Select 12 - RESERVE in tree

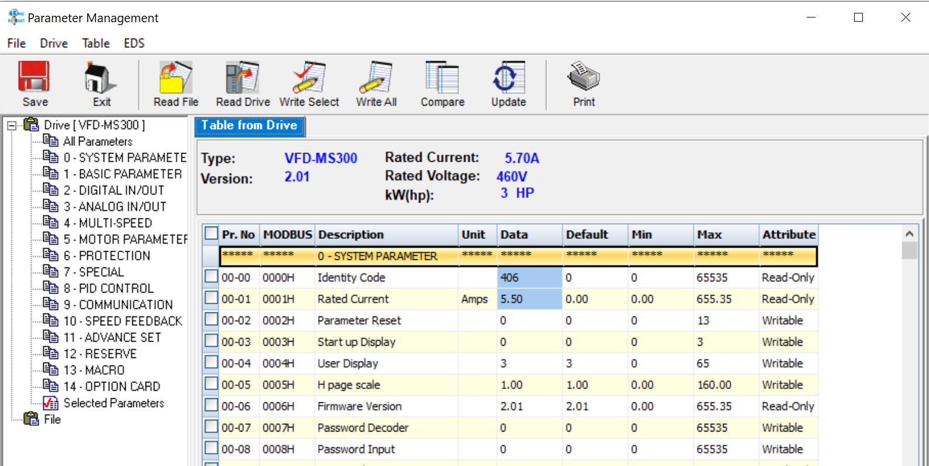click(x=100, y=354)
